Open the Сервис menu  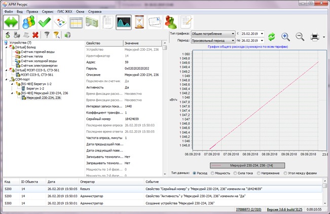48,11
